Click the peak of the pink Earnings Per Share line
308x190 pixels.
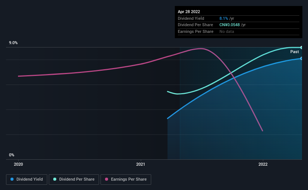[201, 49]
